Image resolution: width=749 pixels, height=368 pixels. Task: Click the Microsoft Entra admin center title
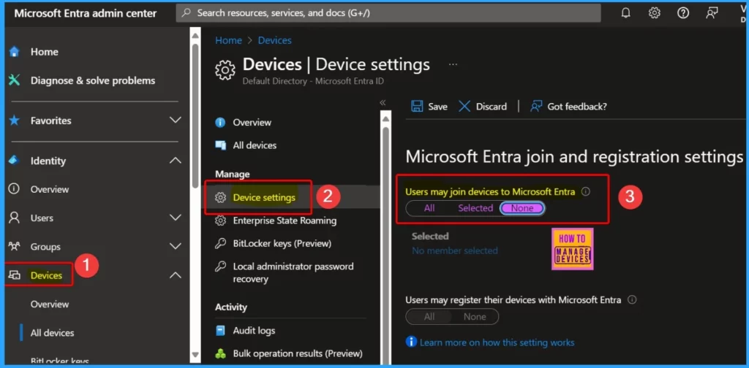(85, 13)
